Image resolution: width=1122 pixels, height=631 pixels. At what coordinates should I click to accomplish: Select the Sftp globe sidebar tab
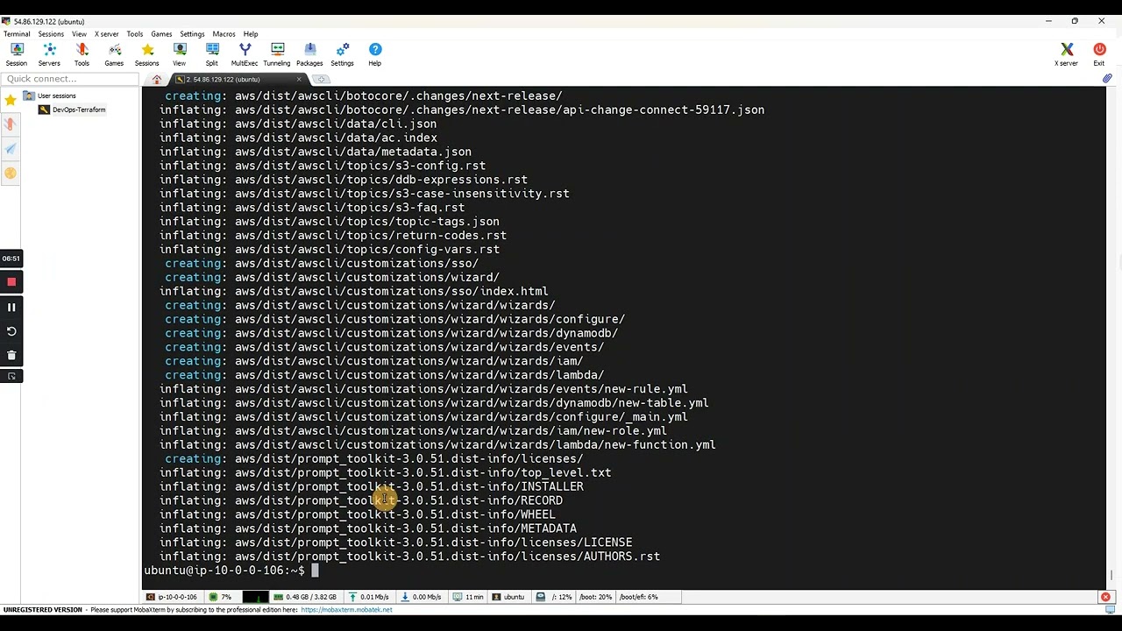(x=11, y=174)
